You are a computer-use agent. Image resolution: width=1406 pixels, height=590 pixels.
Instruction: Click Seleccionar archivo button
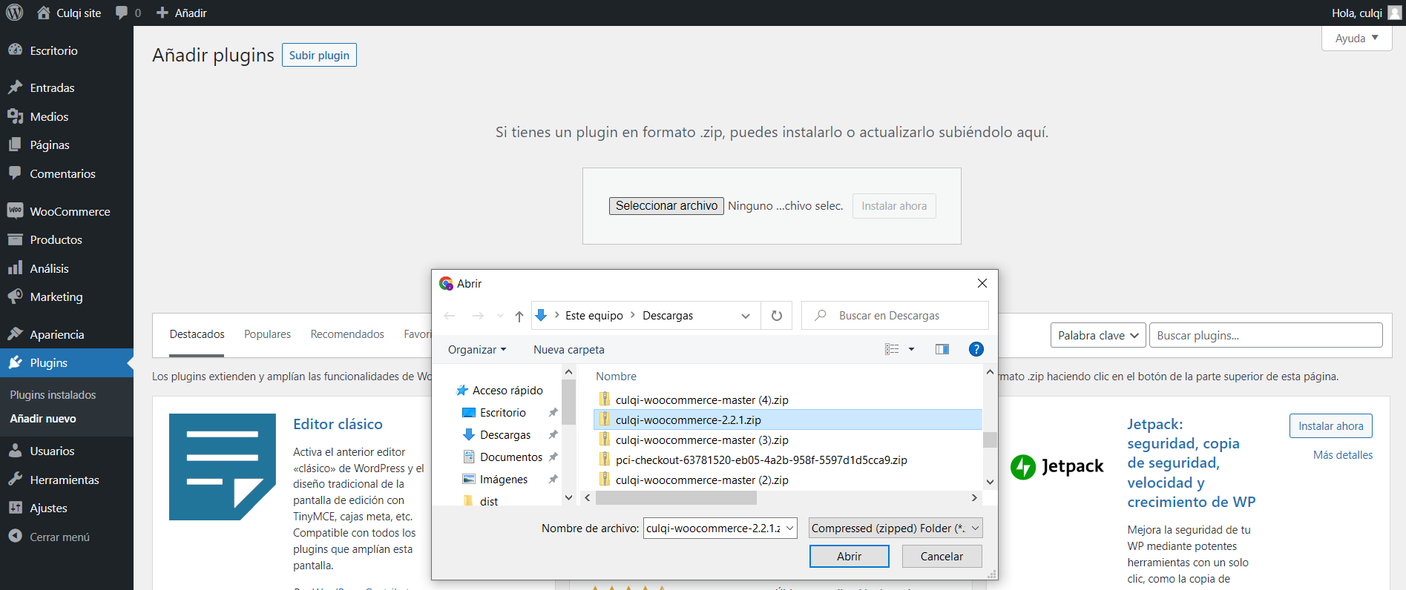[666, 205]
